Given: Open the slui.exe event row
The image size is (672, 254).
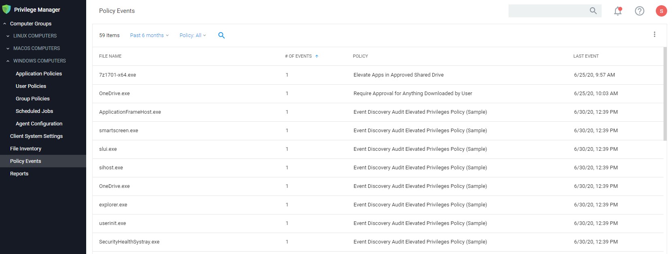Looking at the screenshot, I should pyautogui.click(x=378, y=149).
